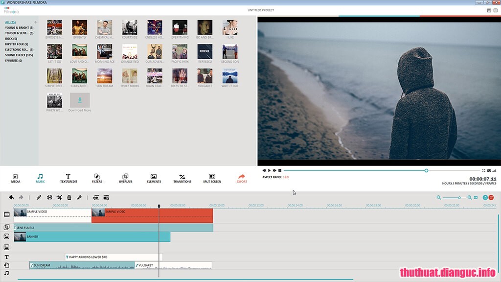Select the SUN DREAM music thumbnail
501x282 pixels.
(104, 77)
